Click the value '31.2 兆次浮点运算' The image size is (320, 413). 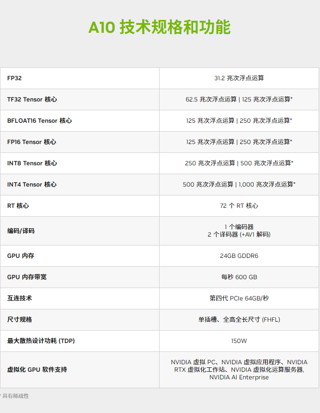[239, 78]
